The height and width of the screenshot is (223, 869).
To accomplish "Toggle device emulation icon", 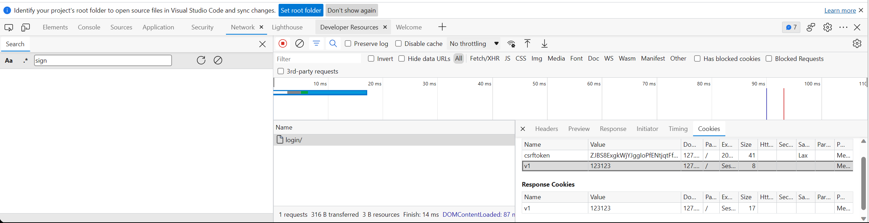I will 26,27.
